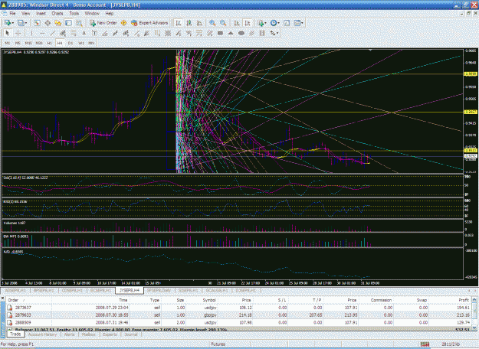Image resolution: width=479 pixels, height=349 pixels.
Task: Select the M1 timeframe
Action: click(x=8, y=43)
